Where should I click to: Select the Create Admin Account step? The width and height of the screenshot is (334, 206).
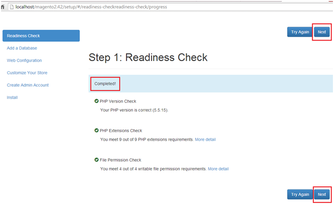[x=28, y=85]
